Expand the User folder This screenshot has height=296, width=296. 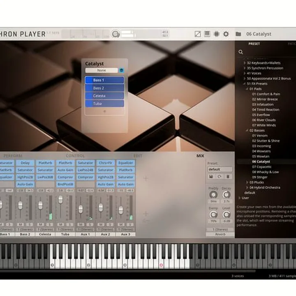(239, 198)
